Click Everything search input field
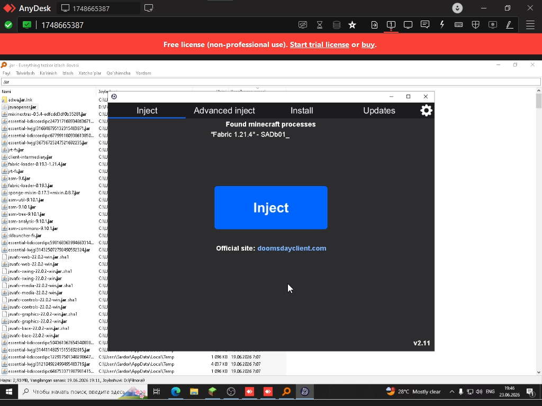The width and height of the screenshot is (542, 406). coord(270,82)
